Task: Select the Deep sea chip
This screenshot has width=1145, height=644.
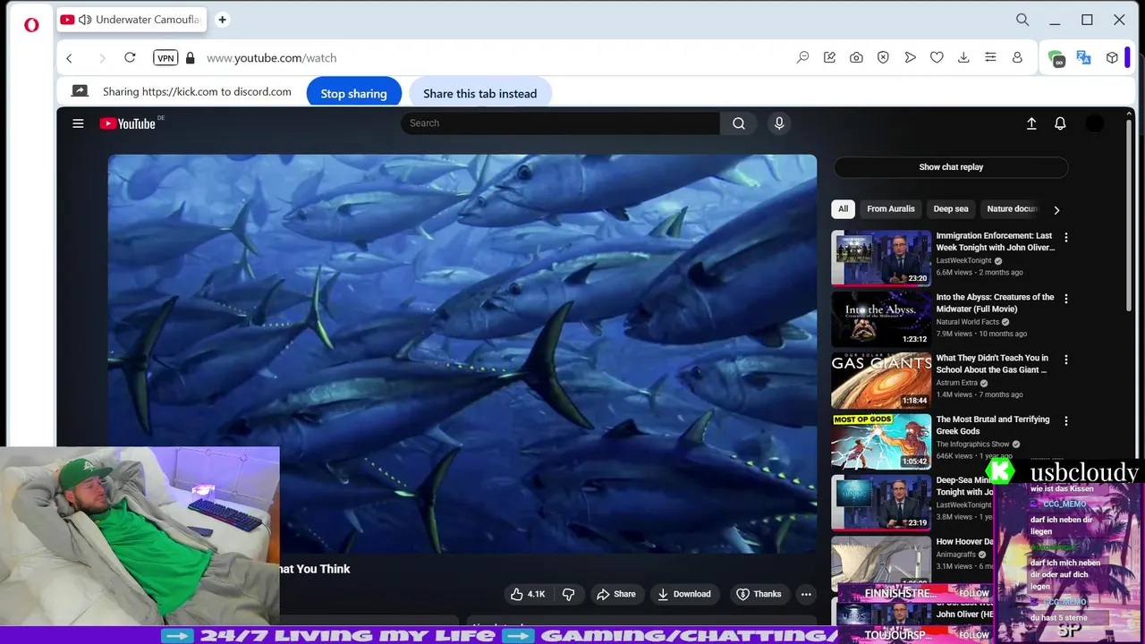Action: click(x=951, y=209)
